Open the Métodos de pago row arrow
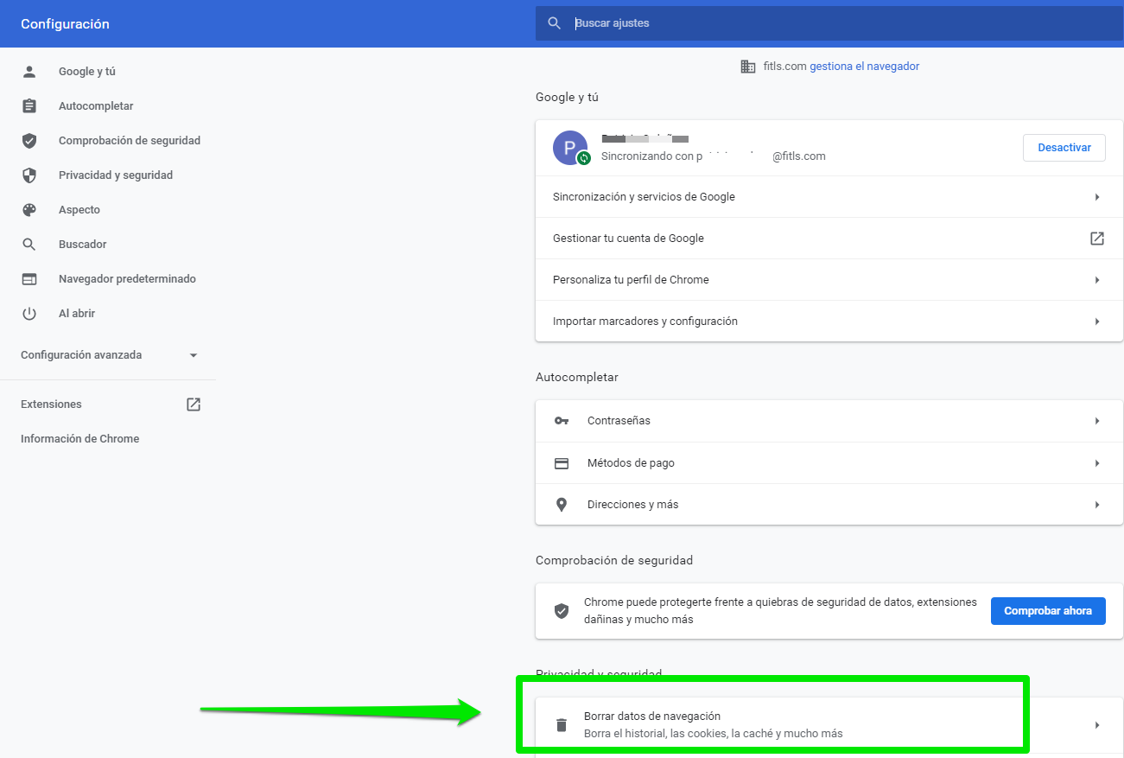Viewport: 1124px width, 758px height. 1097,463
